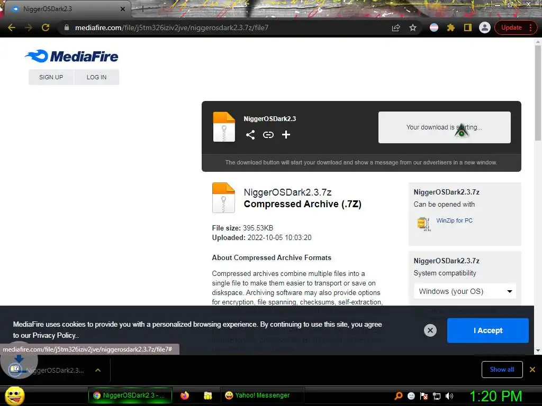542x406 pixels.
Task: Bookmark this page with the star
Action: pos(413,27)
